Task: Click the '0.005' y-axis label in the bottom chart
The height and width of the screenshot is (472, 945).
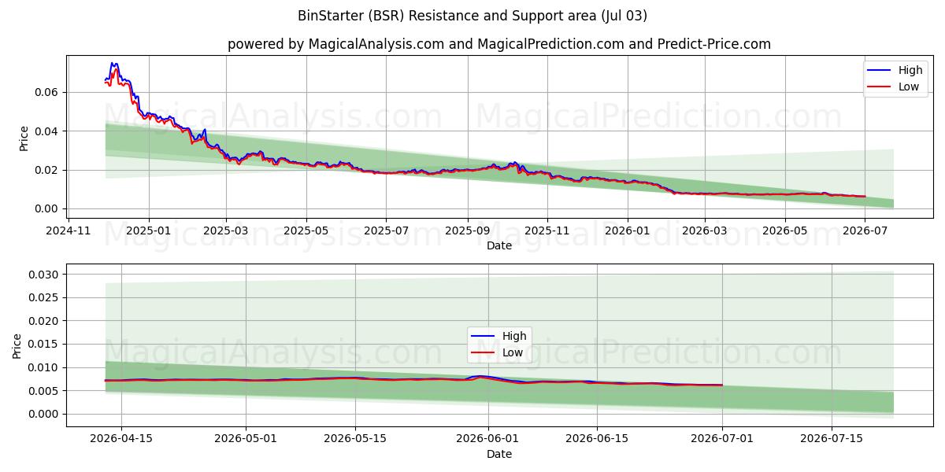Action: click(45, 391)
